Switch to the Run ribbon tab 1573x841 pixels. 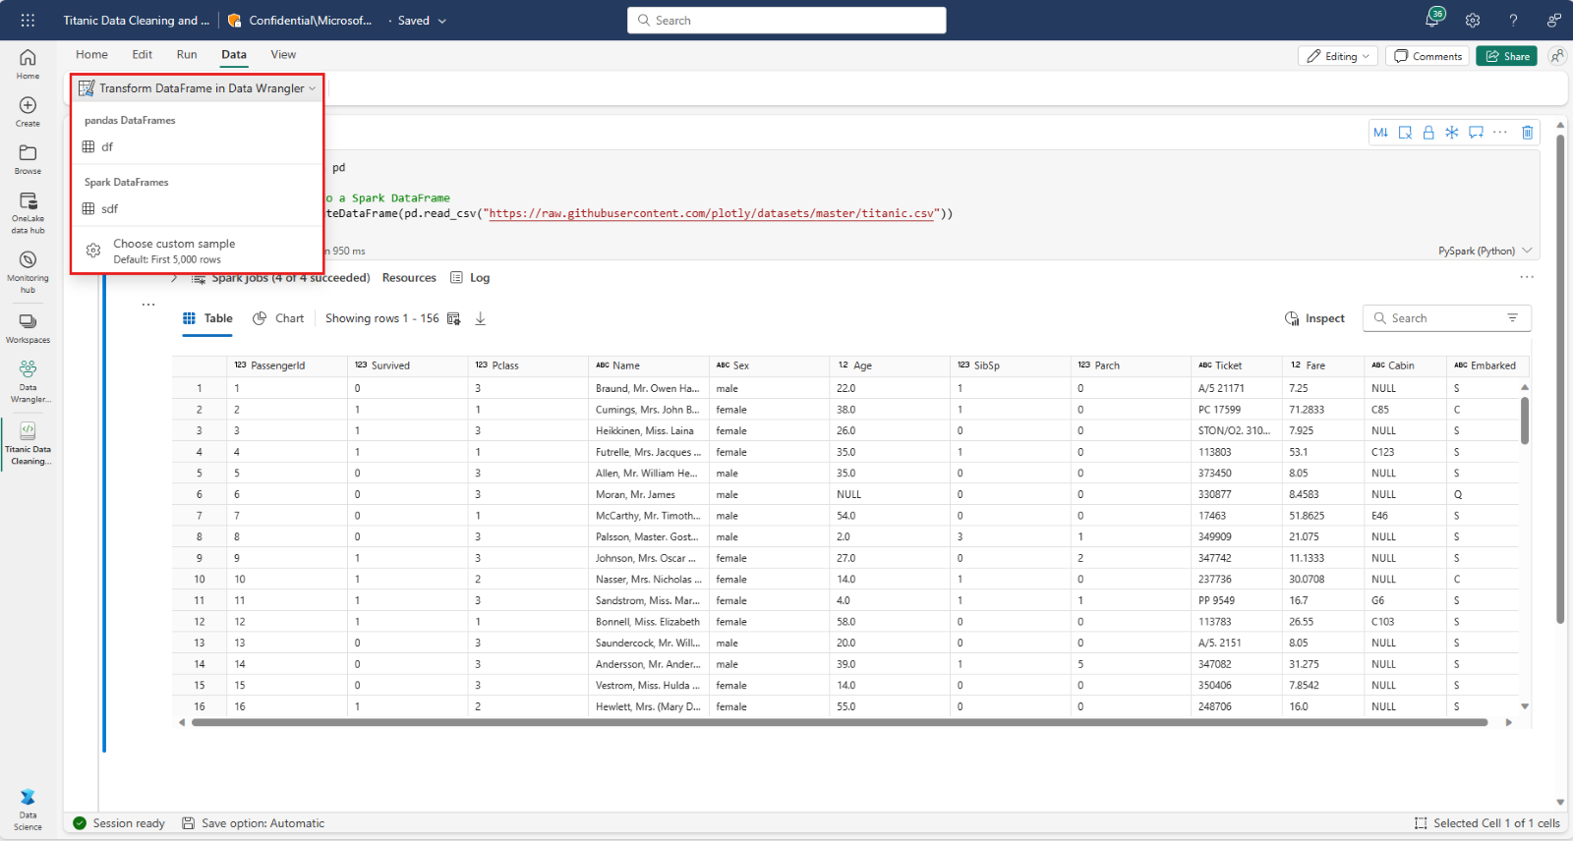point(187,54)
